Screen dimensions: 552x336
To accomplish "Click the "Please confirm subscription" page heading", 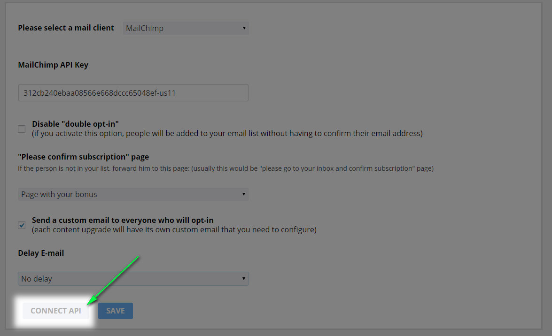I will click(x=84, y=157).
